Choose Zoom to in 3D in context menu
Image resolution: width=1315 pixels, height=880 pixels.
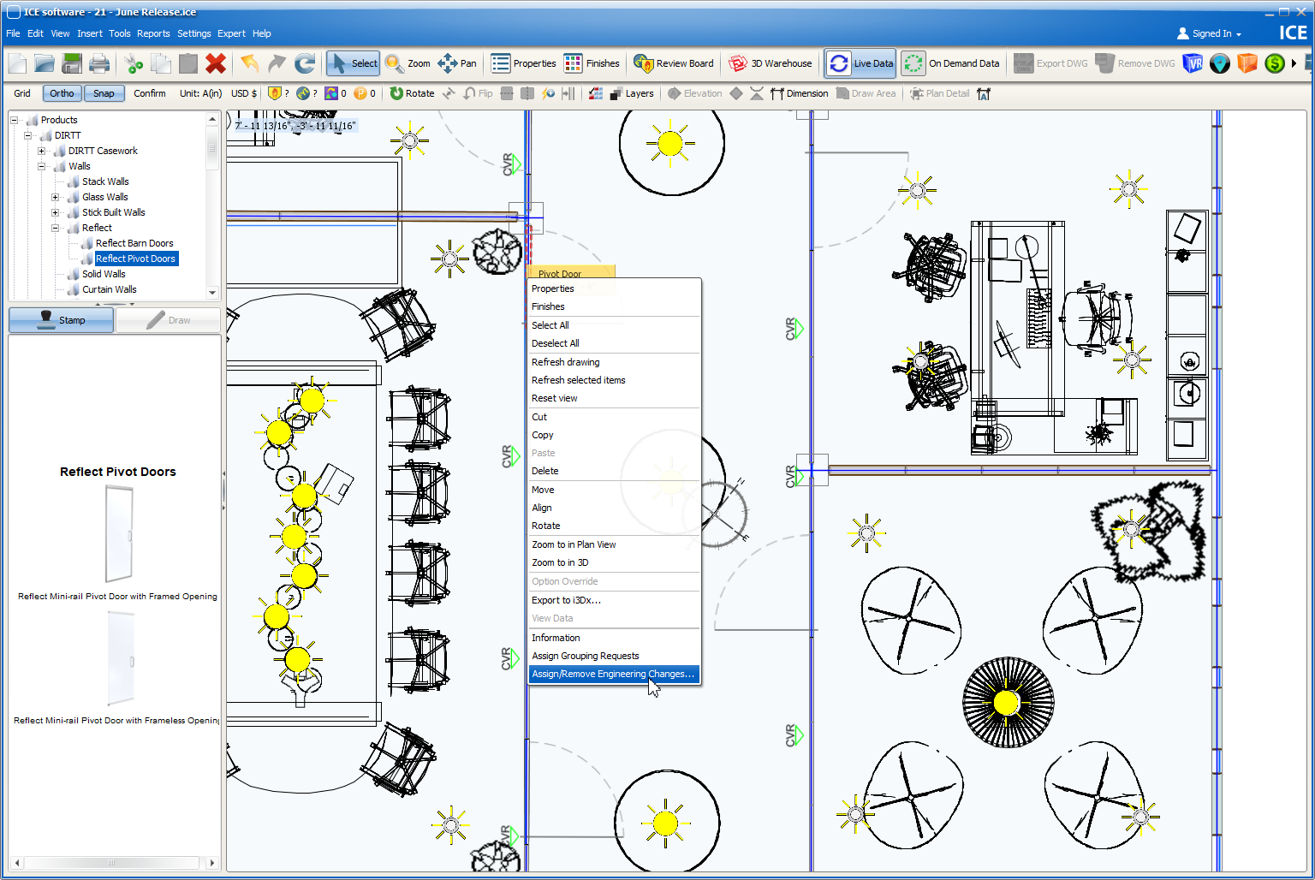click(x=614, y=562)
